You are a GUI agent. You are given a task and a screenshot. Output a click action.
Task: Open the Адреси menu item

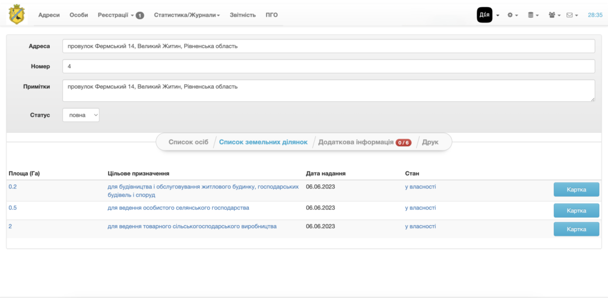pos(49,15)
